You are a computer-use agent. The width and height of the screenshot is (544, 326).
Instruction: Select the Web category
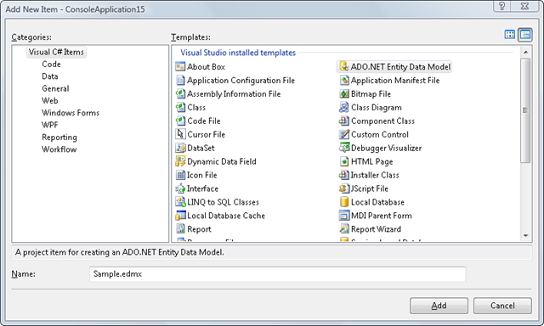(x=50, y=100)
